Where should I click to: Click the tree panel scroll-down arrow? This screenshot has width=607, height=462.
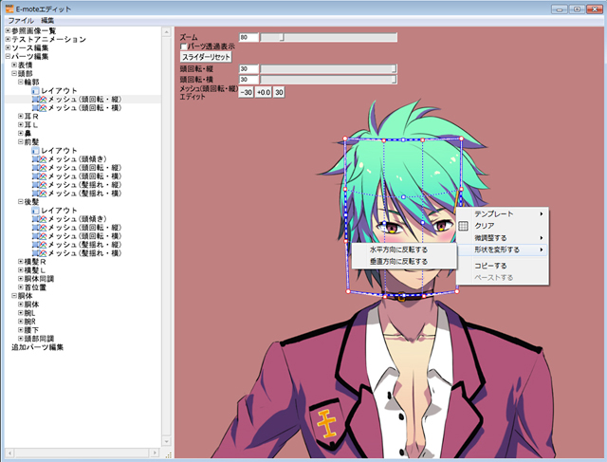167,441
